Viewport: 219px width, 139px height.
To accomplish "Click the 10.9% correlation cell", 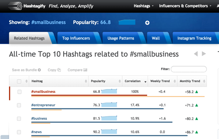I will 135,118.
